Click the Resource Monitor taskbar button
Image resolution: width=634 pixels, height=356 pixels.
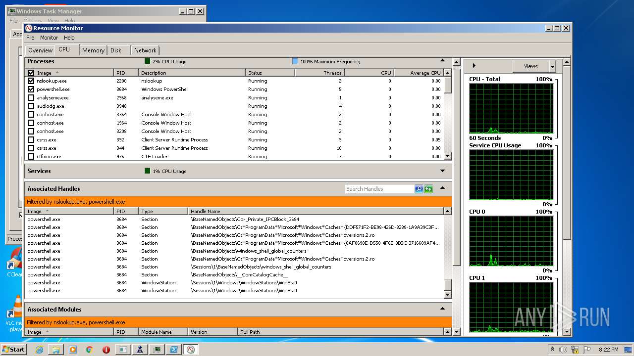[191, 350]
